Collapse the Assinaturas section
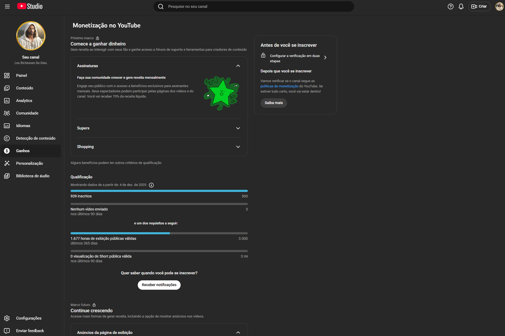The image size is (505, 336). [x=238, y=66]
